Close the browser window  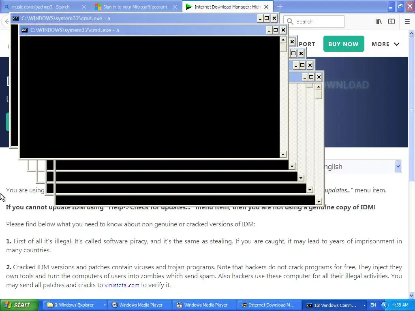[410, 6]
